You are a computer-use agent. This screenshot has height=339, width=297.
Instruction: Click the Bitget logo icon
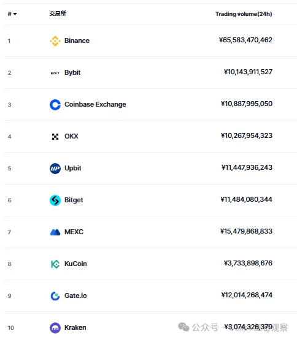55,200
